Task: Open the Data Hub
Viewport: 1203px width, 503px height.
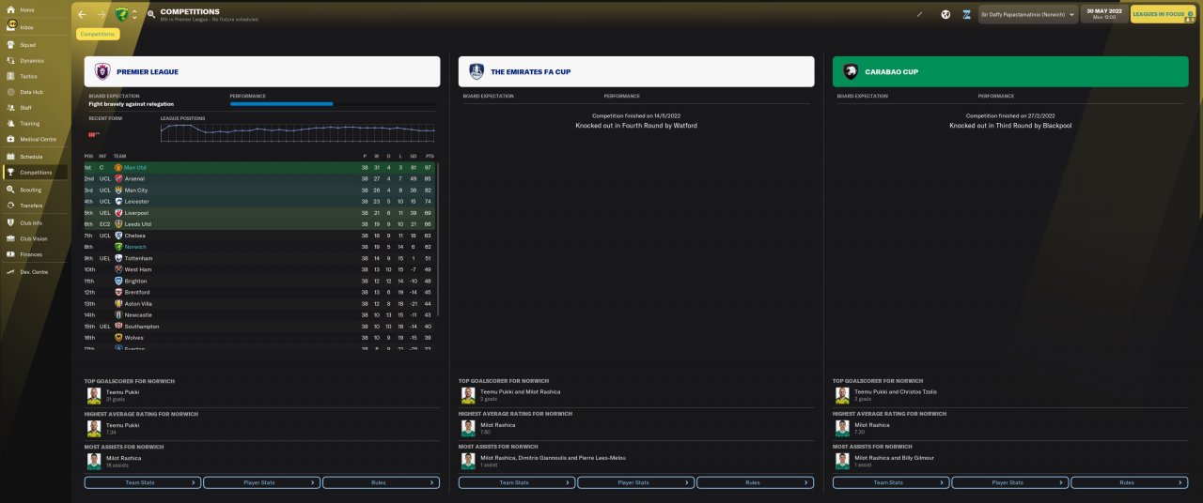Action: pos(31,92)
